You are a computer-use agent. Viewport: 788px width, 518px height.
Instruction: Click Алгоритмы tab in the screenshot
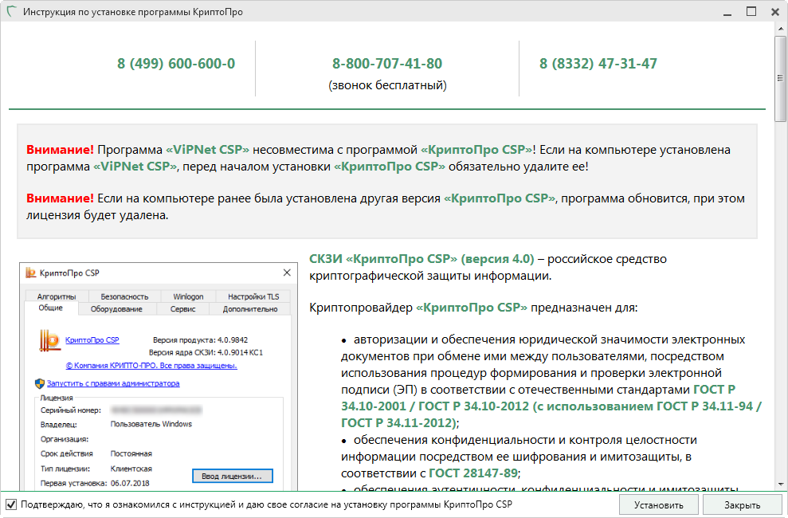click(57, 297)
